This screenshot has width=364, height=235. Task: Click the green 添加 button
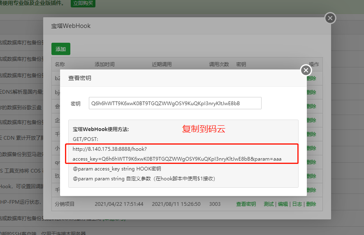tap(61, 49)
